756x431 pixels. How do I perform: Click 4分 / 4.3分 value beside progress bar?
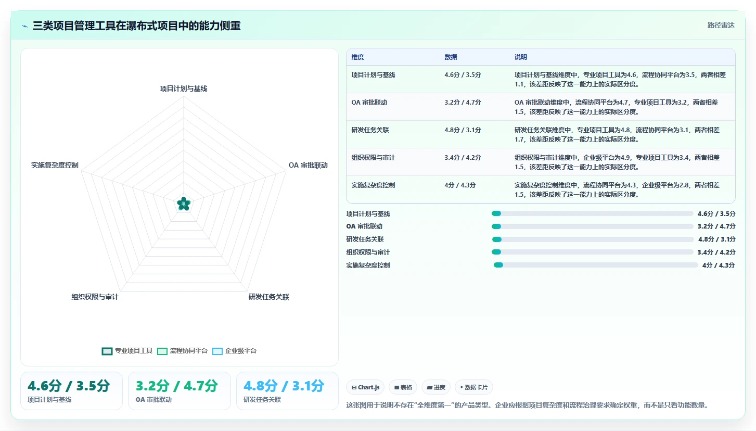pyautogui.click(x=719, y=265)
